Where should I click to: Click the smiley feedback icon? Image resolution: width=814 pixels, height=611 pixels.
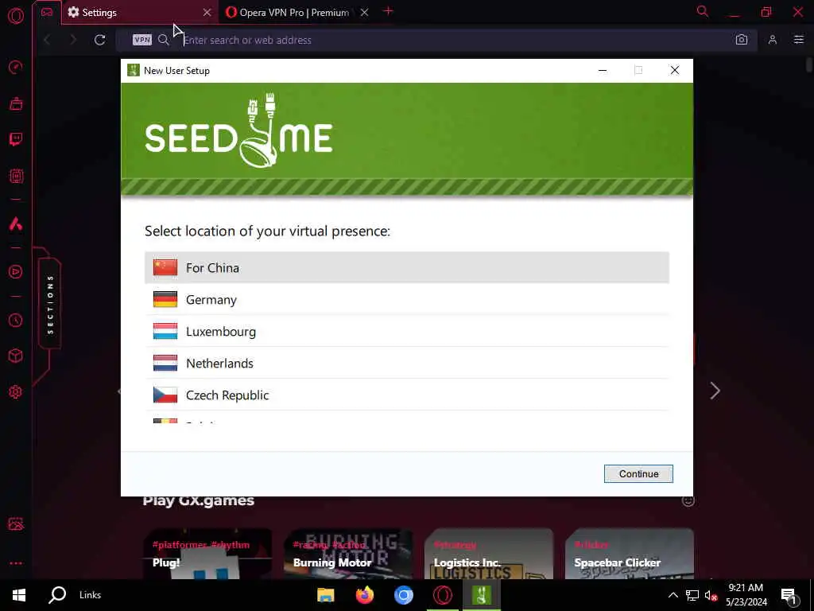click(x=688, y=501)
